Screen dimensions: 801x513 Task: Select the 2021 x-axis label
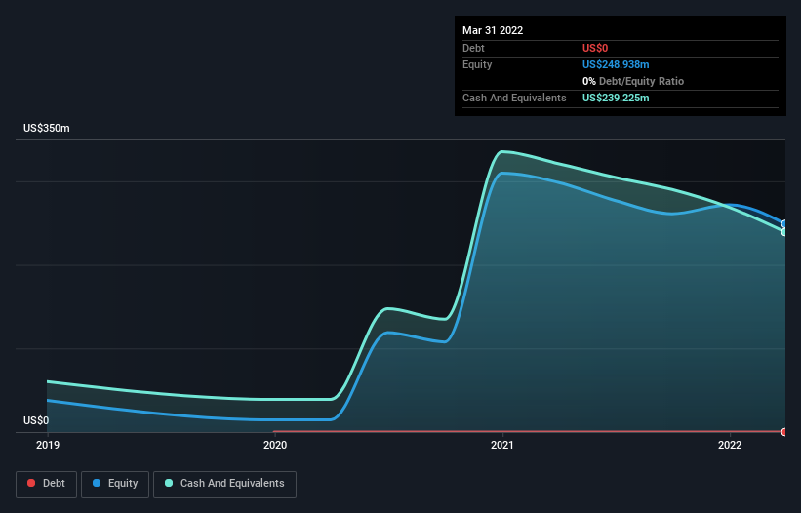point(502,445)
